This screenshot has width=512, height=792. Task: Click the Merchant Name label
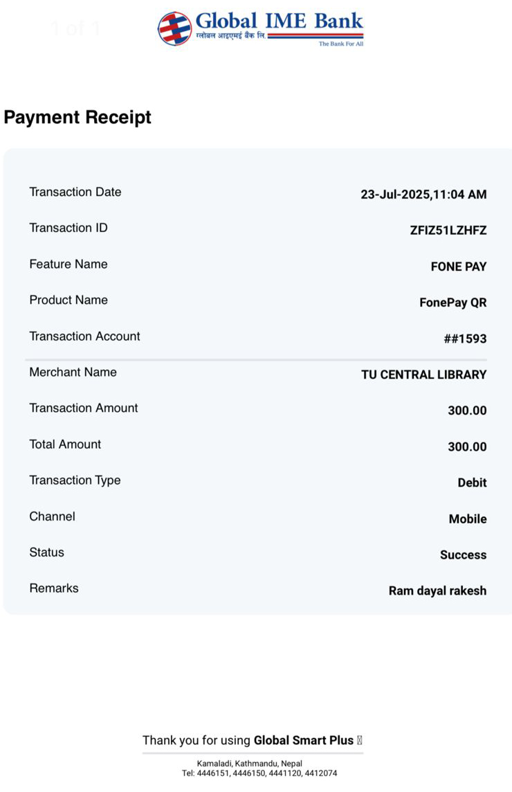(x=73, y=372)
